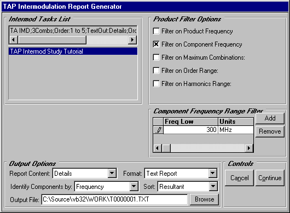Click the TA IMD task description text

(73, 31)
